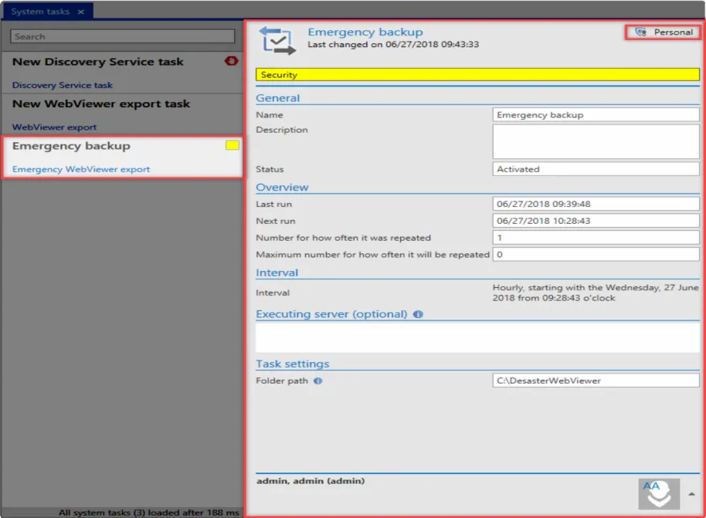Click the yellow Security tag bar
The image size is (706, 518).
tap(477, 75)
